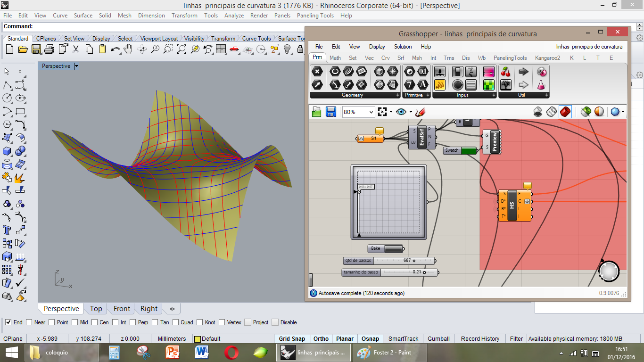
Task: Select the red shaded preview mode icon
Action: [x=565, y=112]
